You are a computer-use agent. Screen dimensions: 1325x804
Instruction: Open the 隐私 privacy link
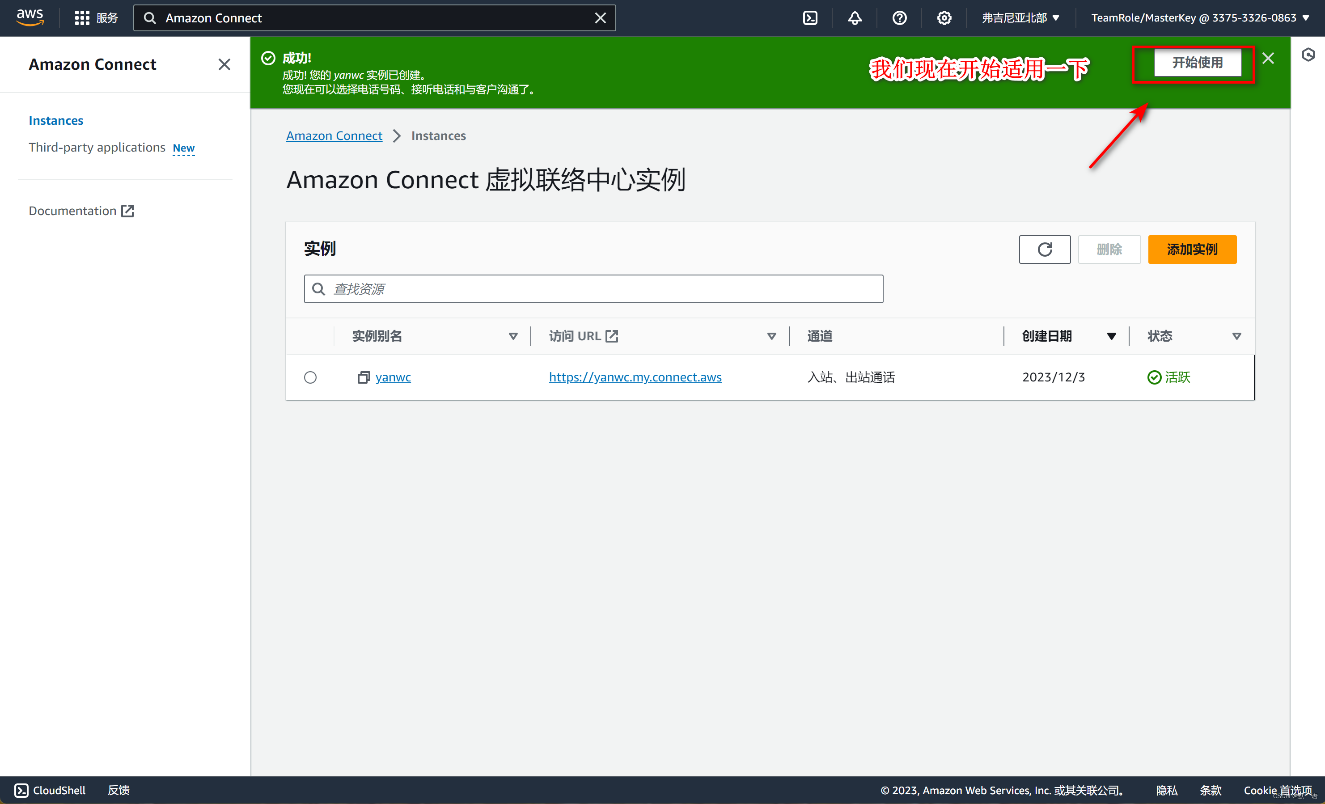(1167, 790)
